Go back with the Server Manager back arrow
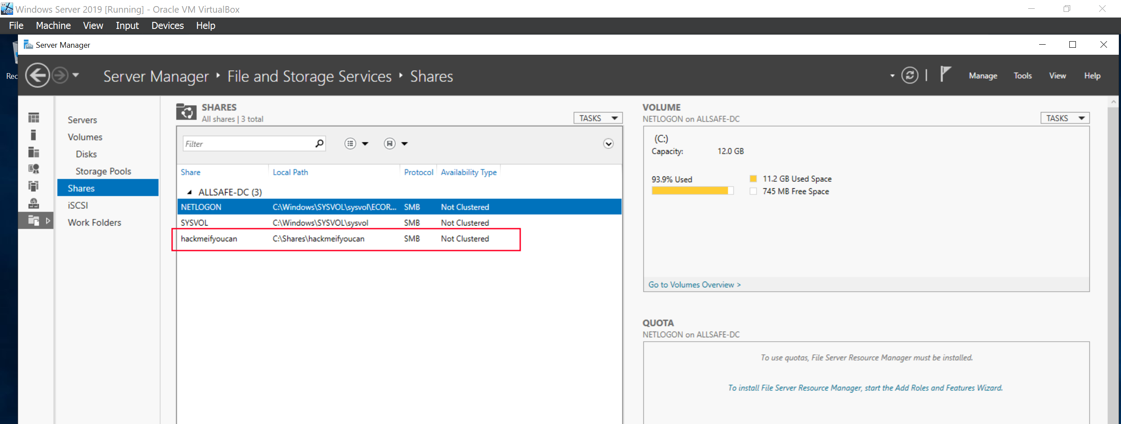Viewport: 1121px width, 424px height. pyautogui.click(x=37, y=75)
